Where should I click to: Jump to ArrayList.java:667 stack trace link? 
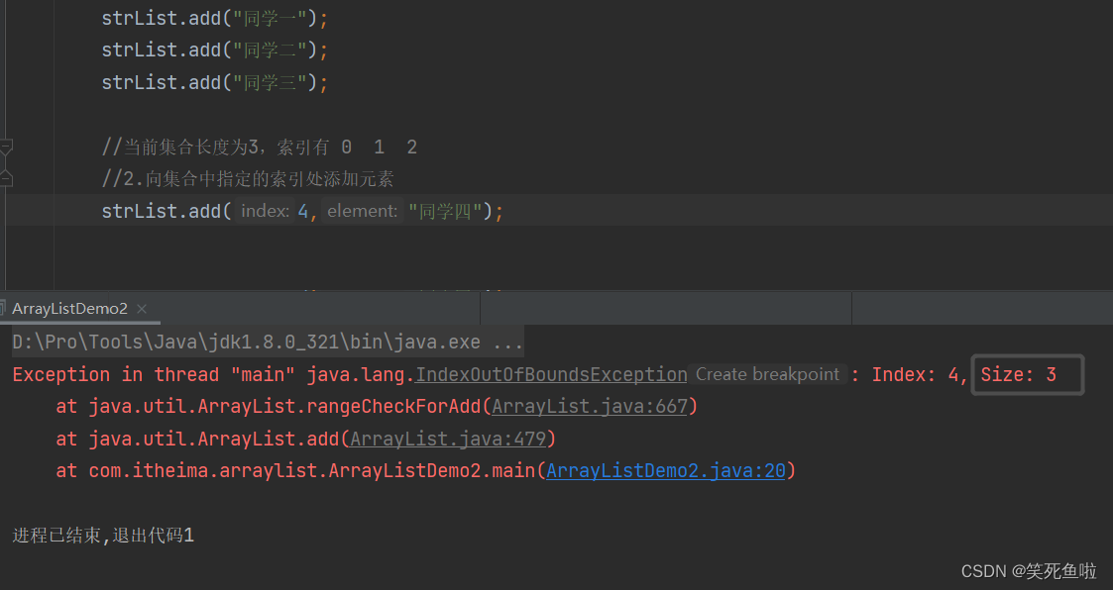(x=590, y=406)
